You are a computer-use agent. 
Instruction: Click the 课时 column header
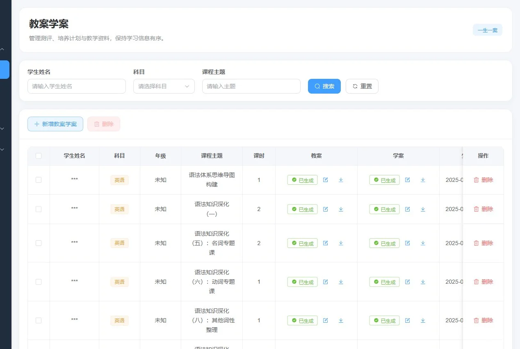tap(259, 156)
